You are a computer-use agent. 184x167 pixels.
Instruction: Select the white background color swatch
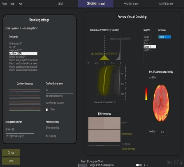[x=138, y=165]
